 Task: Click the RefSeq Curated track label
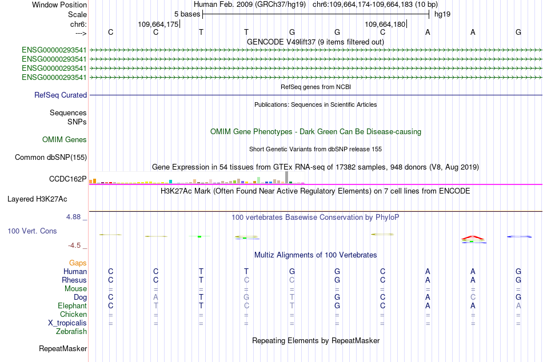click(x=61, y=95)
